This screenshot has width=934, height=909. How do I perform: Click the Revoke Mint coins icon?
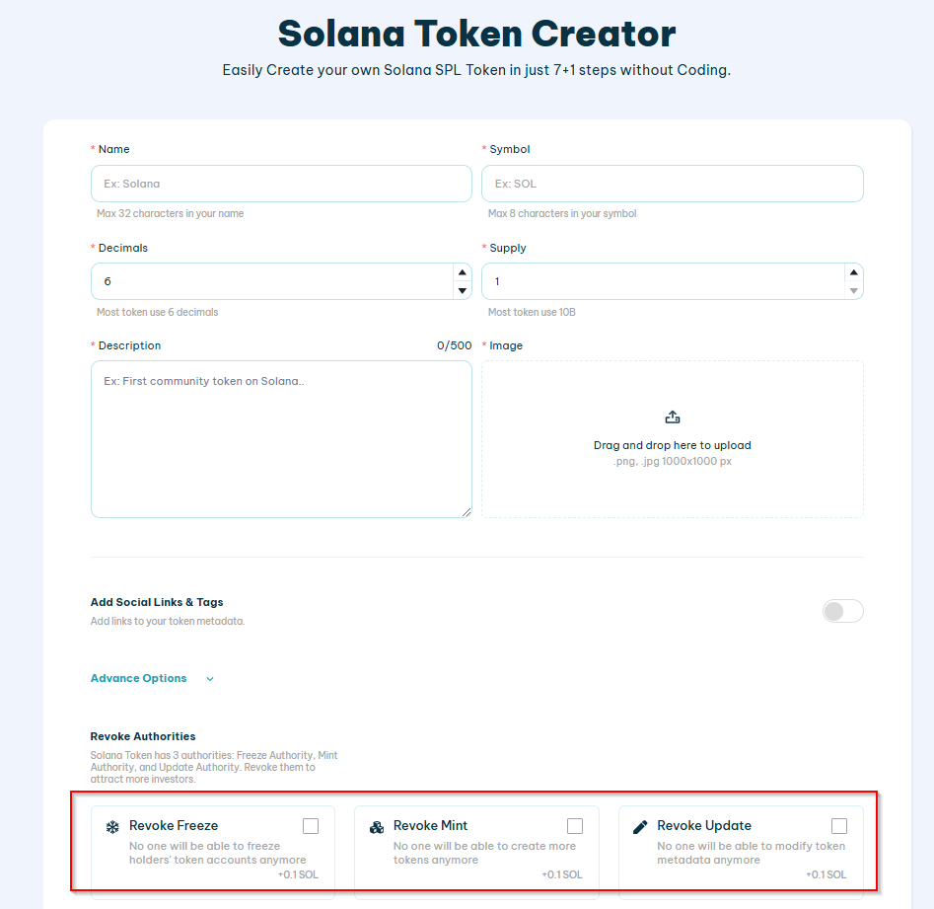coord(377,827)
